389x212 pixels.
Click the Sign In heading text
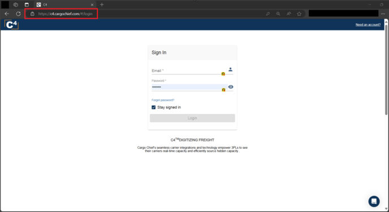point(159,52)
